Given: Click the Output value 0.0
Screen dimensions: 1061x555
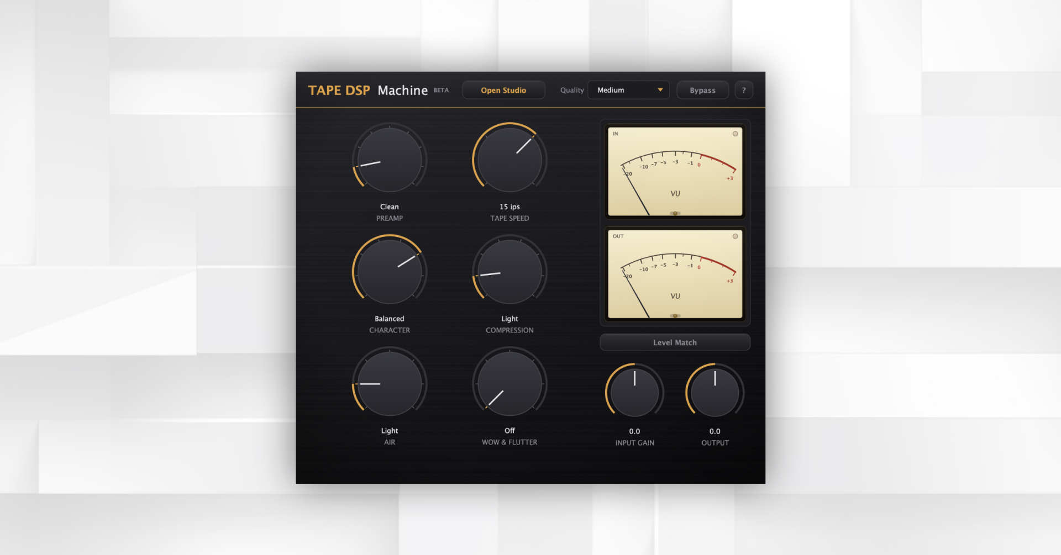Looking at the screenshot, I should (x=715, y=431).
